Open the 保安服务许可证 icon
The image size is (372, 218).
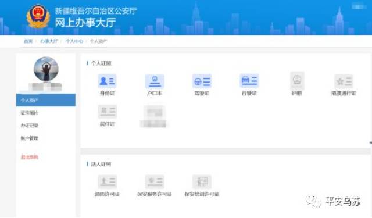click(x=155, y=182)
